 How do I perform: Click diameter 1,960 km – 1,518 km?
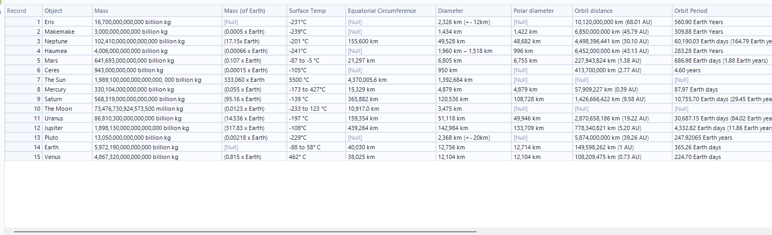point(473,51)
